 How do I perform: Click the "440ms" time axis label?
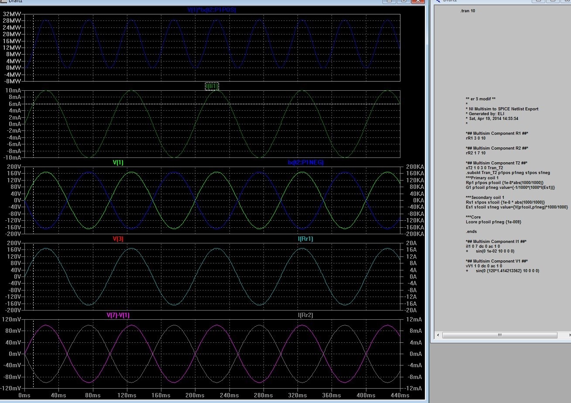pyautogui.click(x=400, y=395)
